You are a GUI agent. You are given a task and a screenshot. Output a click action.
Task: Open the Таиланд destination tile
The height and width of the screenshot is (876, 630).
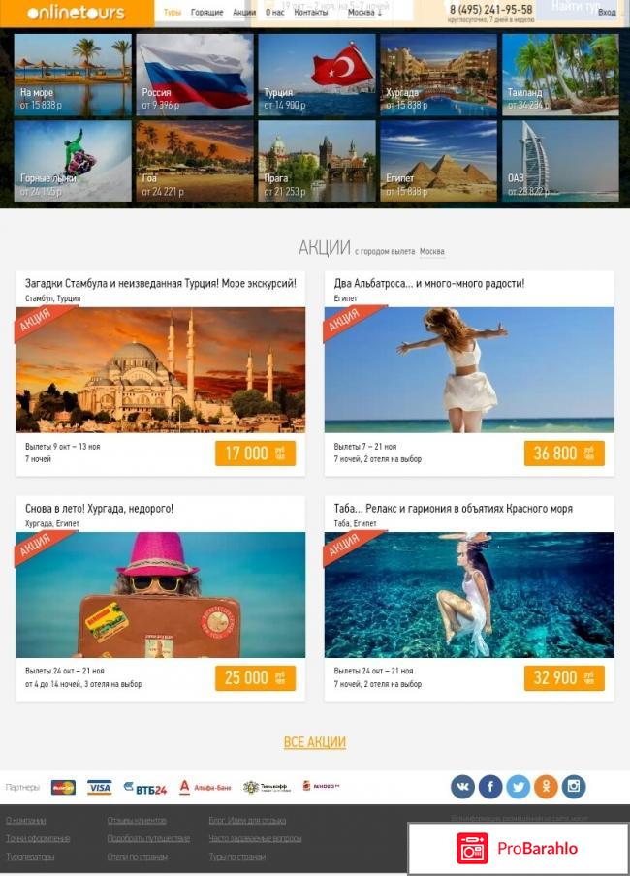click(x=560, y=75)
